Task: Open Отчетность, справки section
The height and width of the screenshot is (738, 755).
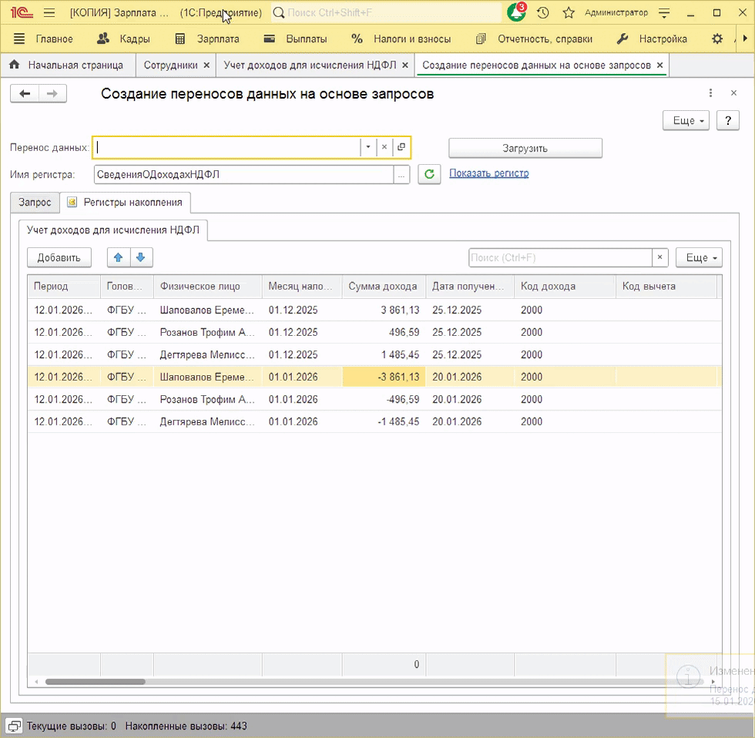Action: tap(534, 39)
